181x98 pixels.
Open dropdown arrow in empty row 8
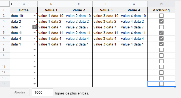[35, 50]
